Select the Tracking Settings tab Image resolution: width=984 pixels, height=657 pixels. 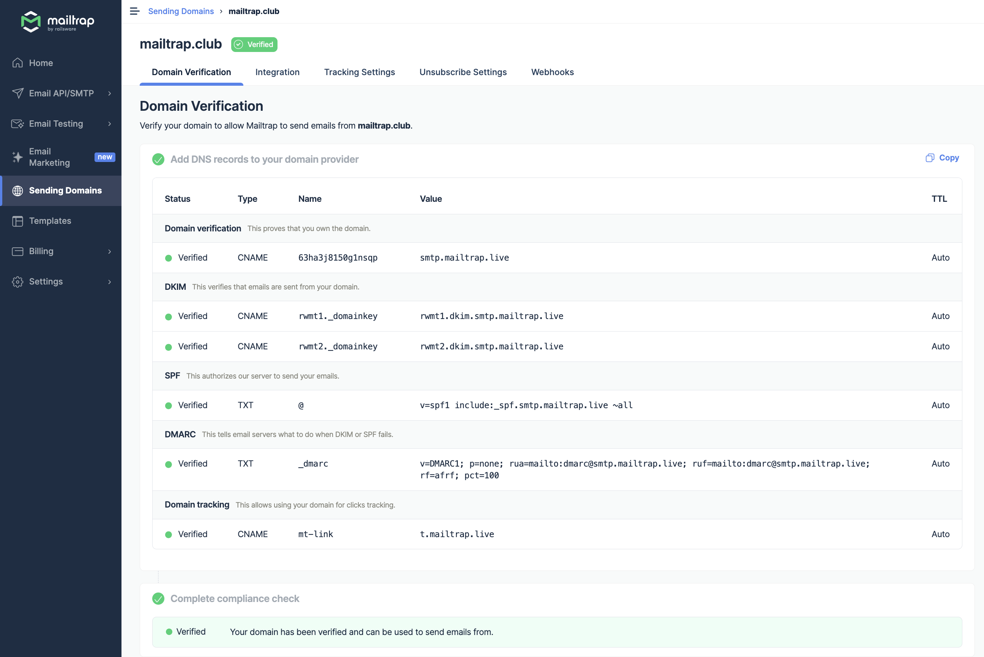click(359, 72)
